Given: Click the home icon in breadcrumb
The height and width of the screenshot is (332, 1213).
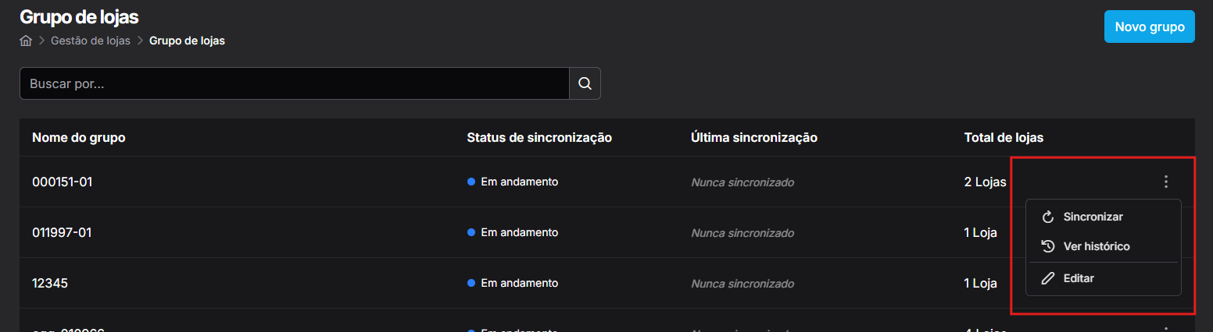Looking at the screenshot, I should [x=26, y=41].
